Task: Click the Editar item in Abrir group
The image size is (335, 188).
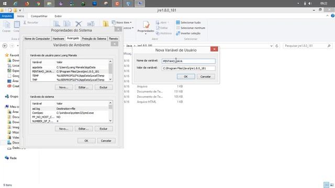Action: [162, 28]
